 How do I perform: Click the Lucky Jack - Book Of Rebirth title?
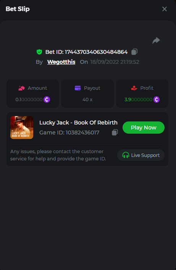point(78,123)
